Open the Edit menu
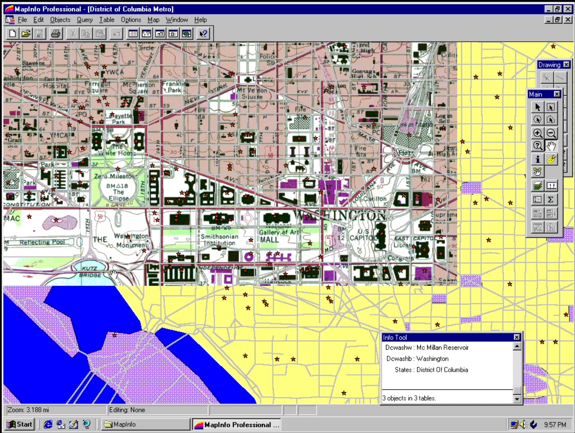Image resolution: width=575 pixels, height=433 pixels. pyautogui.click(x=38, y=20)
